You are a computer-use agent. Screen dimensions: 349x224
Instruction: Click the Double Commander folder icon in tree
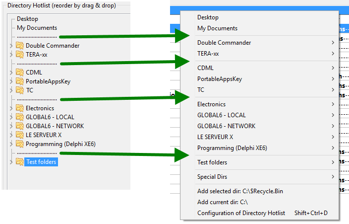pyautogui.click(x=20, y=46)
